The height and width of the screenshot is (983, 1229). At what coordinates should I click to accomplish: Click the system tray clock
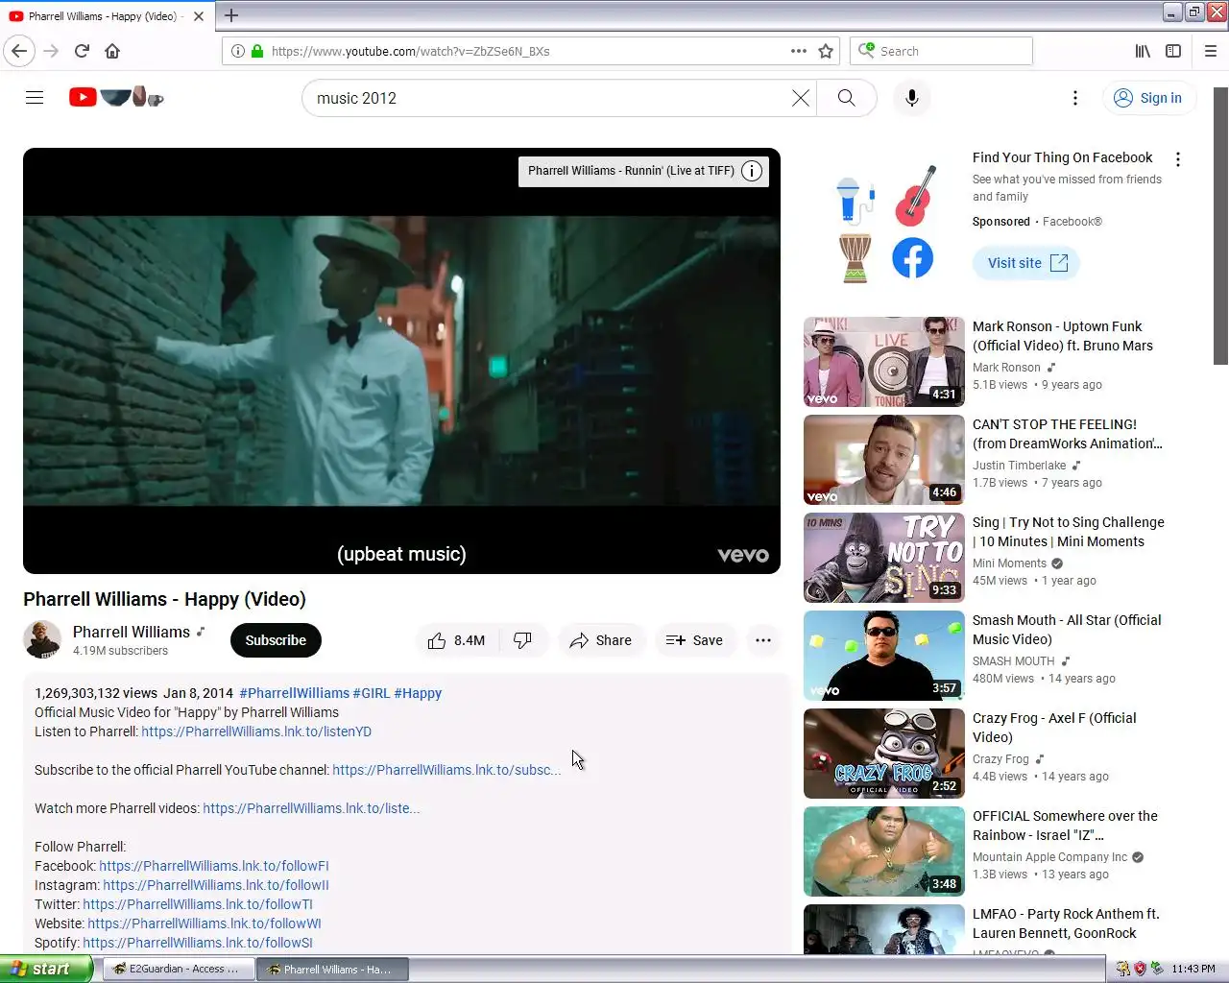tap(1193, 970)
